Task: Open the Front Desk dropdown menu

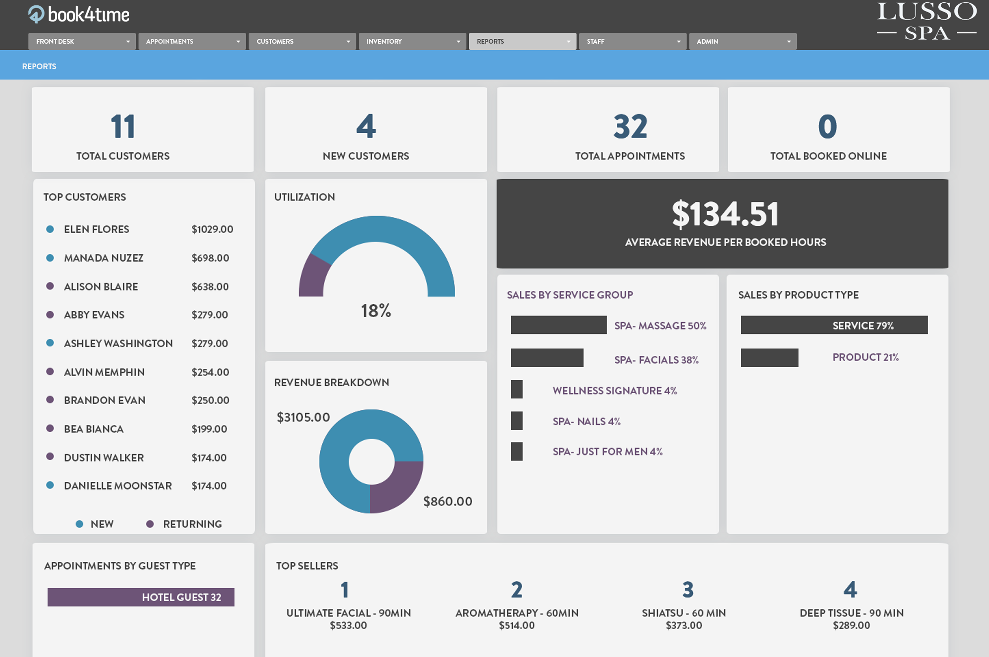Action: pyautogui.click(x=82, y=41)
